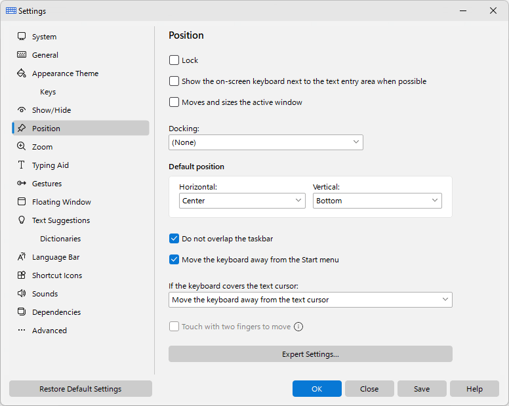
Task: Expand the keyboard covers text cursor dropdown
Action: pyautogui.click(x=310, y=300)
